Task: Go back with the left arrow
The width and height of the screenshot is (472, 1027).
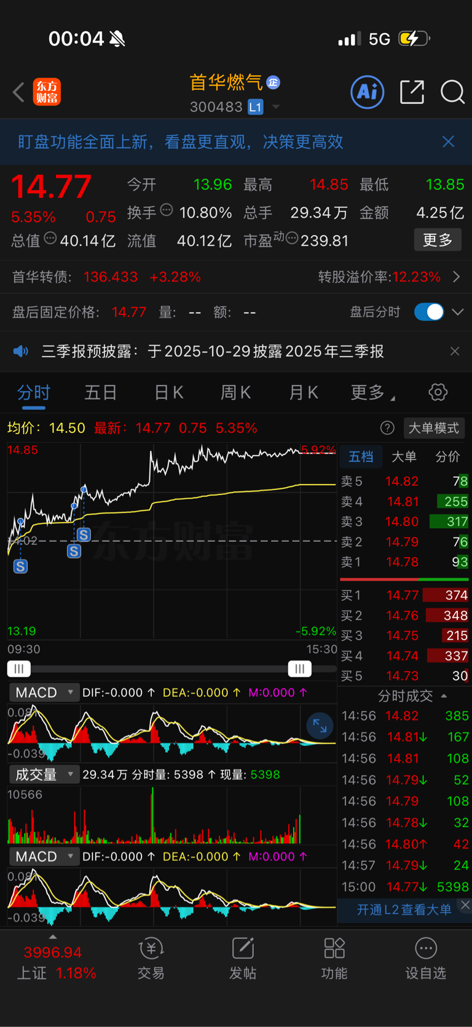Action: point(18,93)
